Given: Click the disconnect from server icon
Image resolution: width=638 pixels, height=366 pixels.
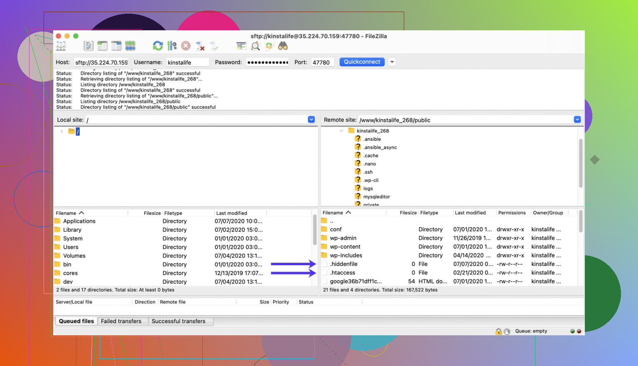Looking at the screenshot, I should click(200, 46).
